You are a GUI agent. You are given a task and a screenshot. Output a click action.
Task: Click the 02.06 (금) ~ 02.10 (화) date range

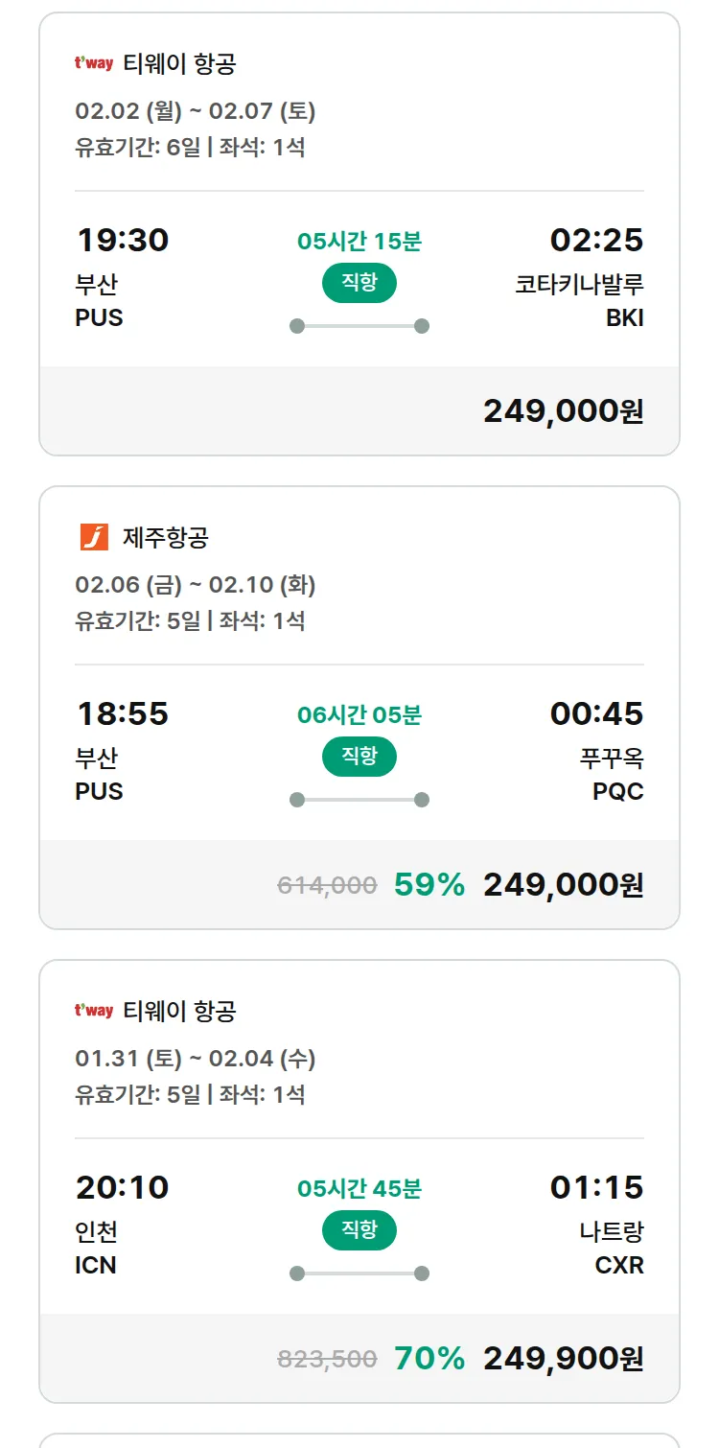(196, 585)
